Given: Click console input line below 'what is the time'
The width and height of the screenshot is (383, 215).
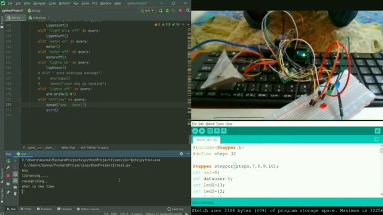Looking at the screenshot, I should 105,192.
